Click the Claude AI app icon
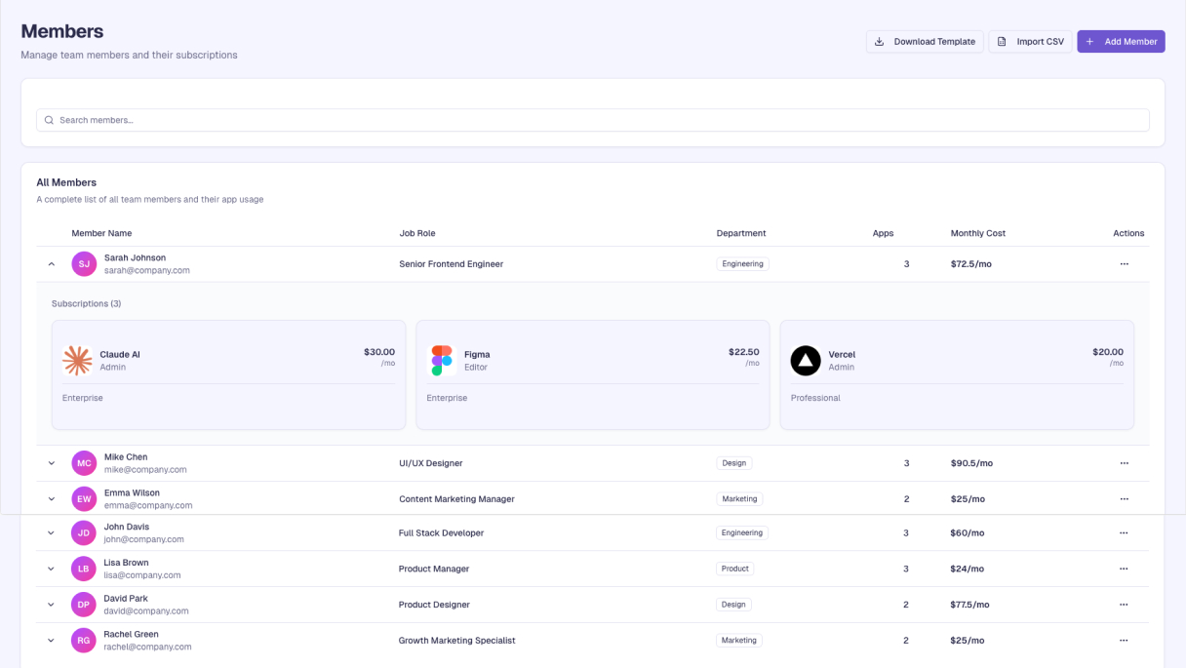The height and width of the screenshot is (668, 1186). click(x=77, y=361)
